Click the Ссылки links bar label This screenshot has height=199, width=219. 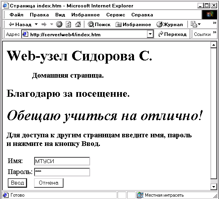point(202,34)
